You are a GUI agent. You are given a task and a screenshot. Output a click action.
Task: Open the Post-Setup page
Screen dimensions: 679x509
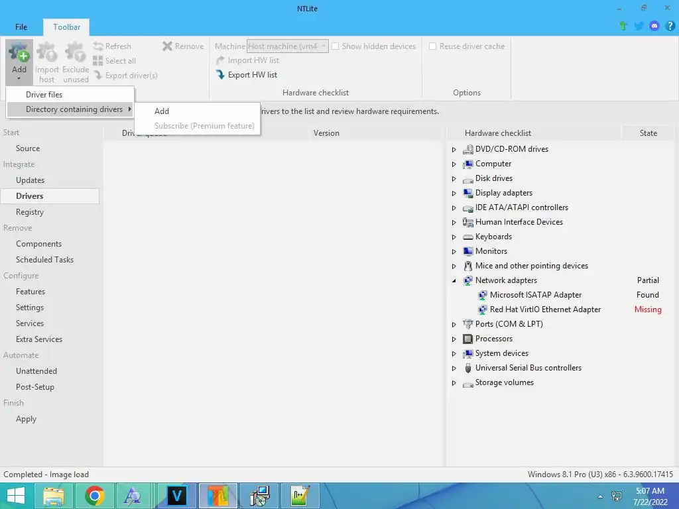click(35, 387)
